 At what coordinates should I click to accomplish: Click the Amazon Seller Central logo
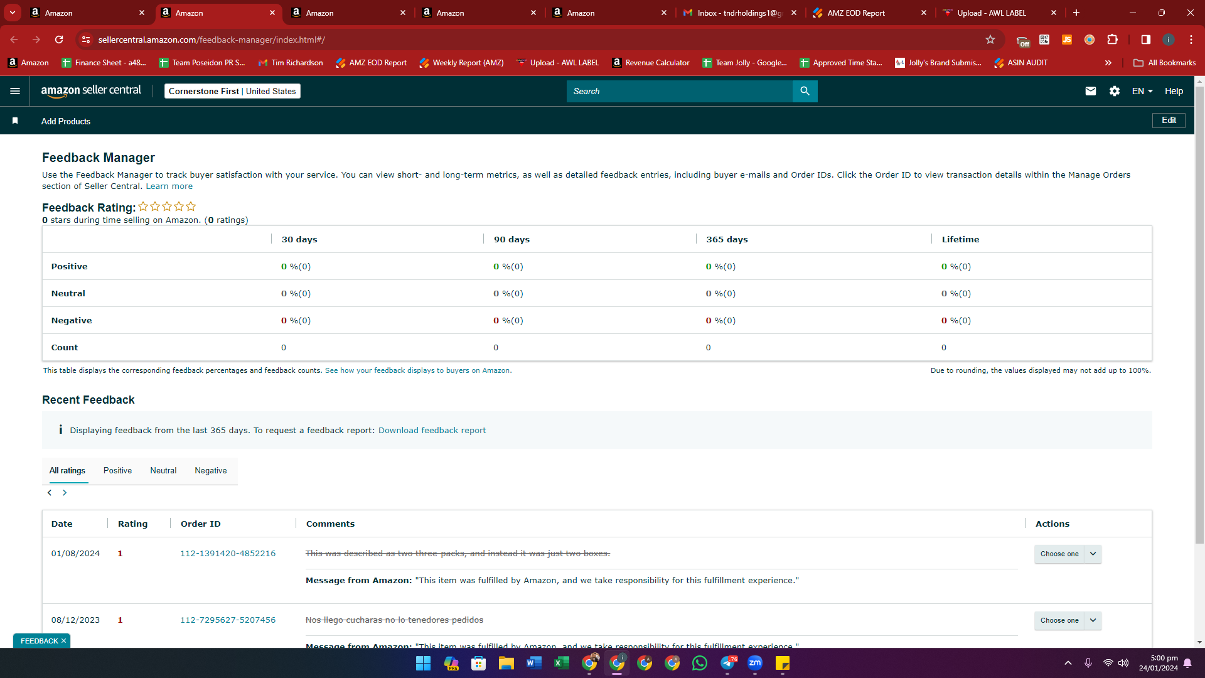click(91, 91)
